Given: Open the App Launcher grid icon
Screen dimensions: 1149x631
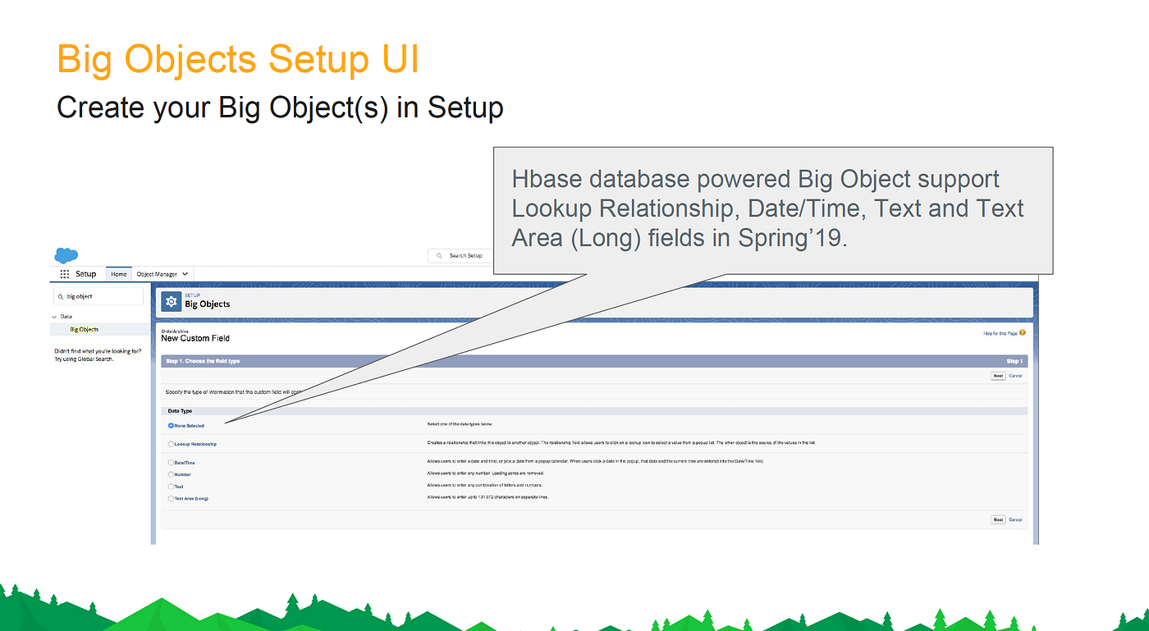Looking at the screenshot, I should click(x=65, y=273).
